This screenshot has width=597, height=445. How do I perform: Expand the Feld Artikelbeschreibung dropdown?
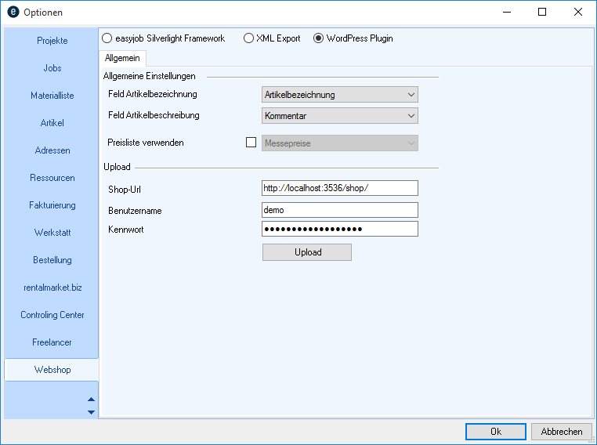click(x=339, y=116)
